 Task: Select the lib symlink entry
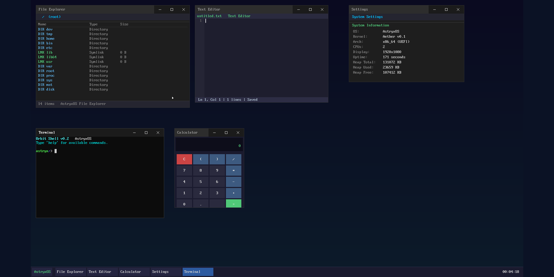coord(113,52)
